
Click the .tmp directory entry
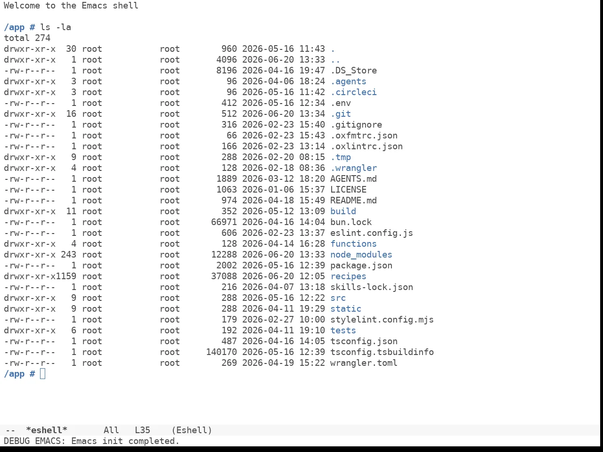tap(341, 157)
